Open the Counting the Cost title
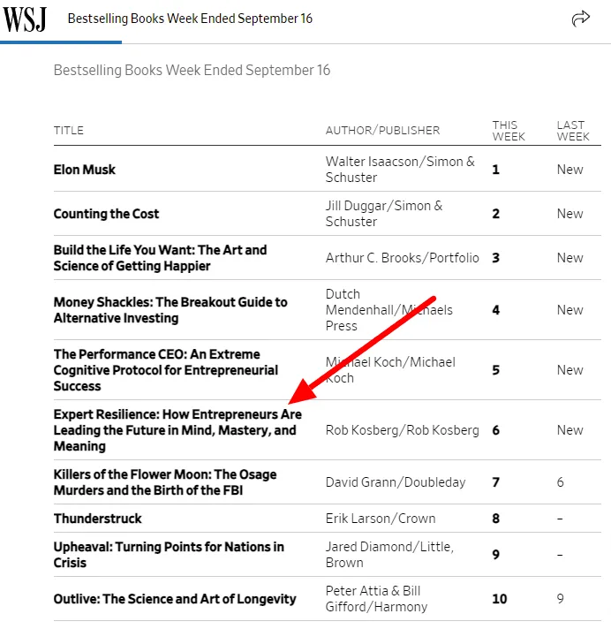This screenshot has height=629, width=611. (x=106, y=214)
